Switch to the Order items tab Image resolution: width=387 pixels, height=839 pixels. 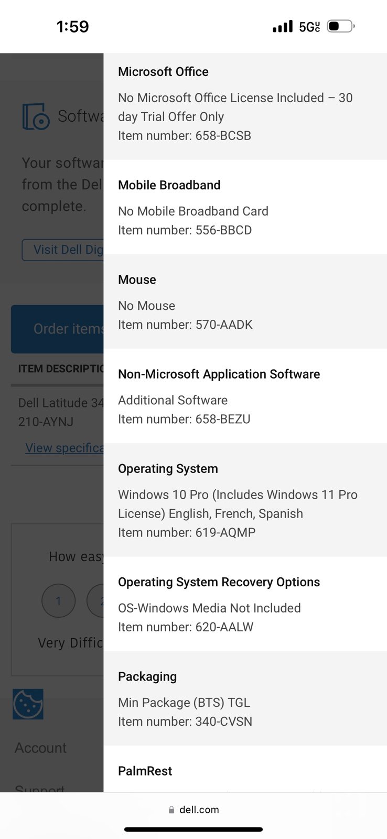(x=58, y=329)
